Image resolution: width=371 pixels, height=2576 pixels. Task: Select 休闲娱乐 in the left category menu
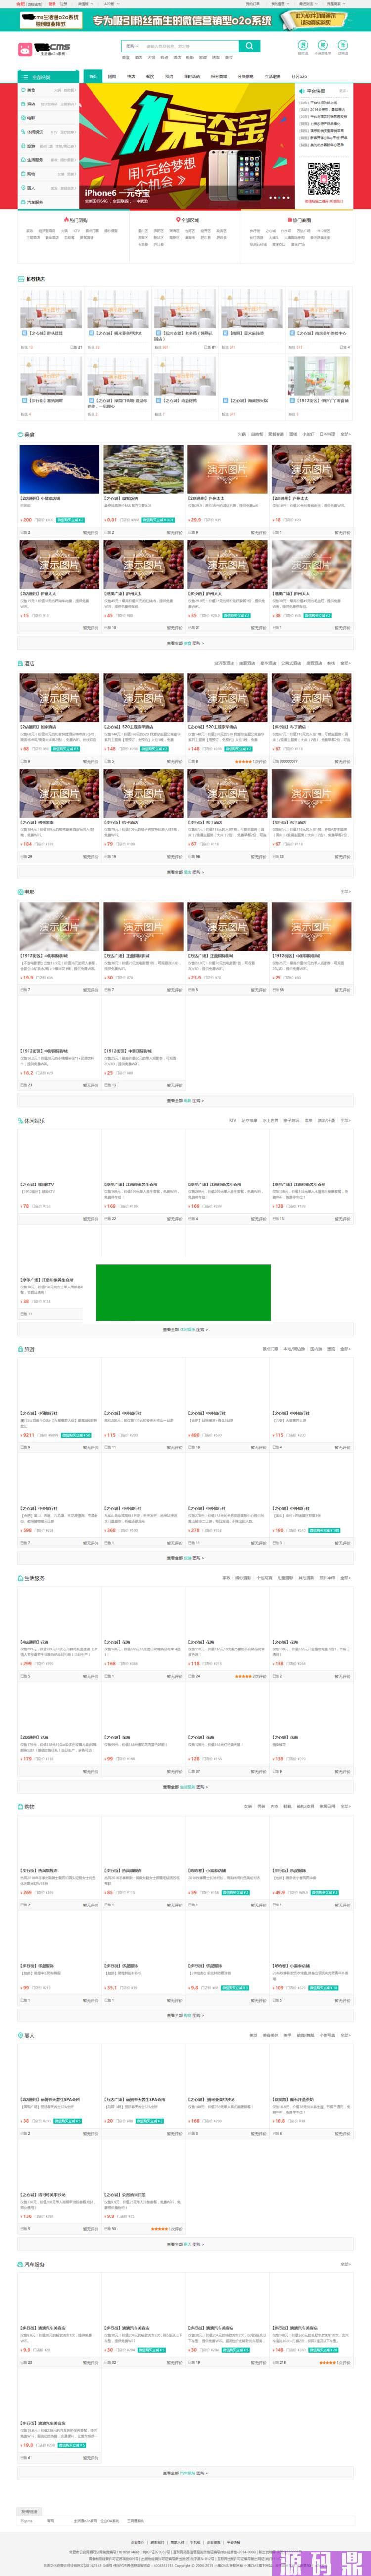coord(34,132)
